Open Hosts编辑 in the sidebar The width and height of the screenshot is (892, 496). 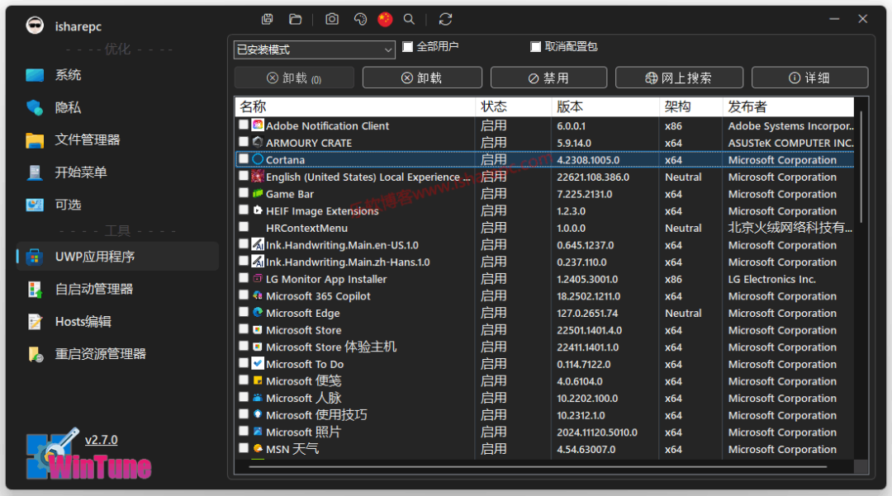click(x=117, y=322)
